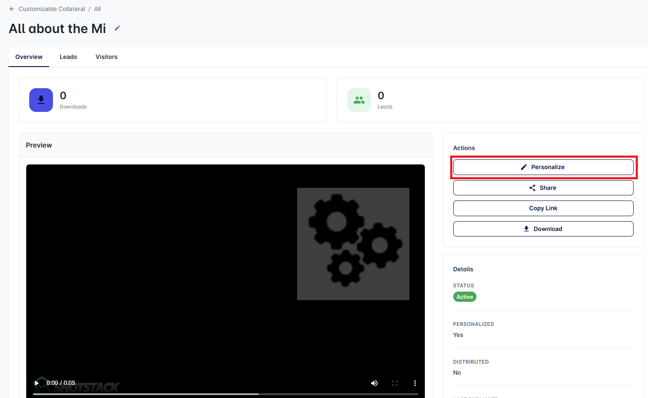Click the pencil icon to edit the title
The height and width of the screenshot is (398, 648).
click(x=117, y=28)
